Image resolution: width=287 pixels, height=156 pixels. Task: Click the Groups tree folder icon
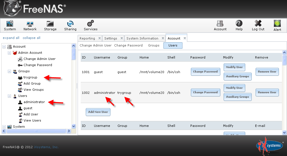tap(15, 71)
